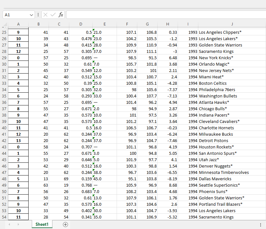Screen dimensions: 266x229
Task: Select column C header
Action: click(x=59, y=24)
